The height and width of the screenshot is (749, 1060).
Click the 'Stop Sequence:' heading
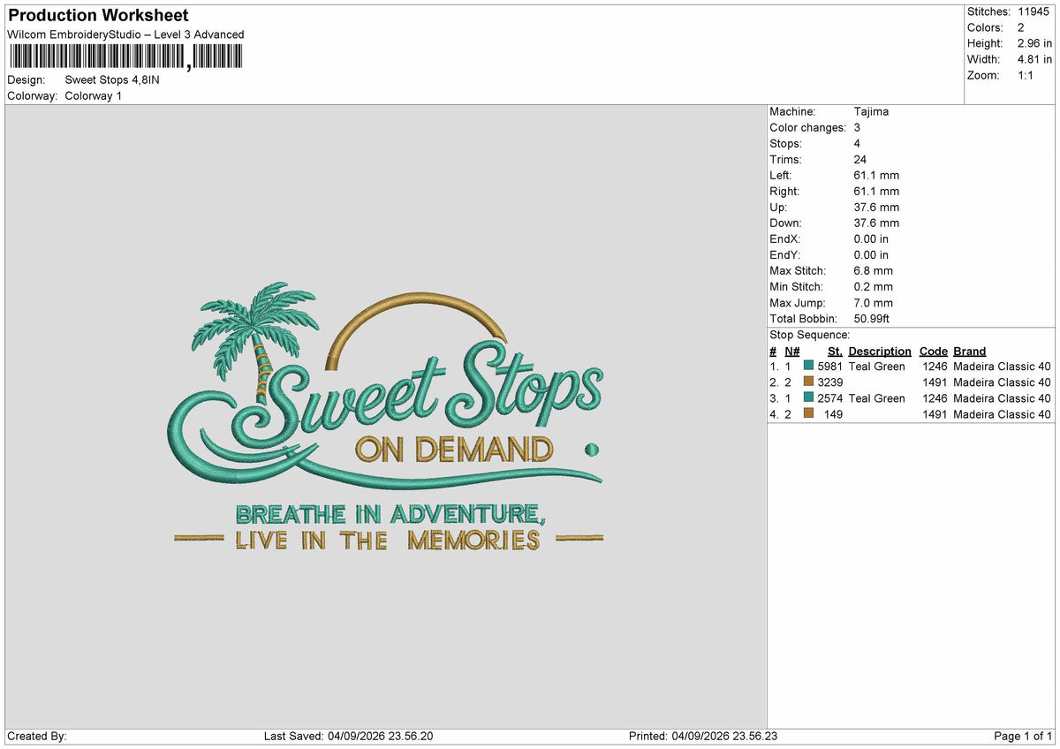[810, 335]
